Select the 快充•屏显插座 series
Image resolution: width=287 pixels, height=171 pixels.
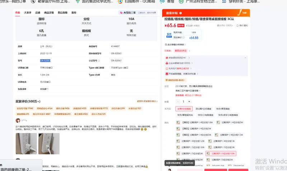pos(223,109)
